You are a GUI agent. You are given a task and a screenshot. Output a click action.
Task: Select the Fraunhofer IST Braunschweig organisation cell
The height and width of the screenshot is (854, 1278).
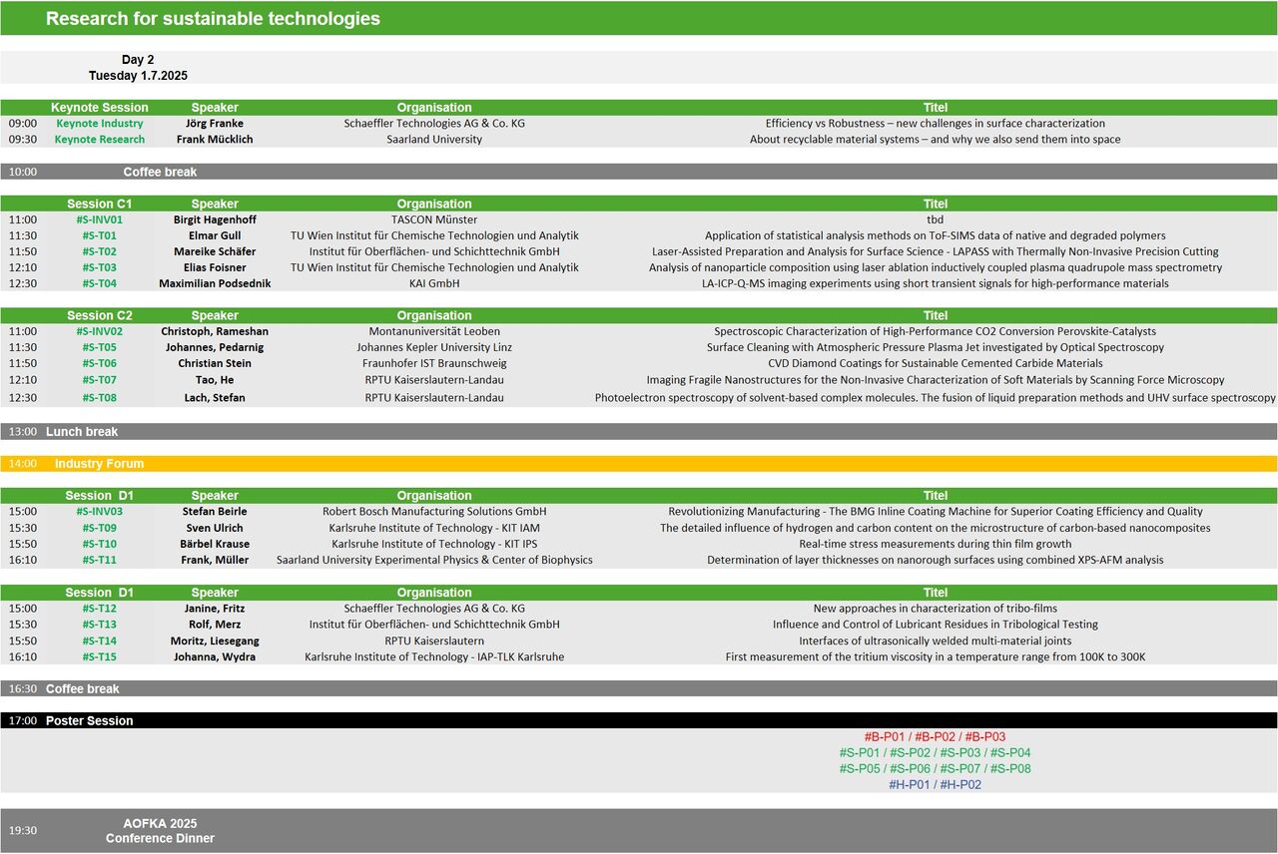tap(434, 364)
